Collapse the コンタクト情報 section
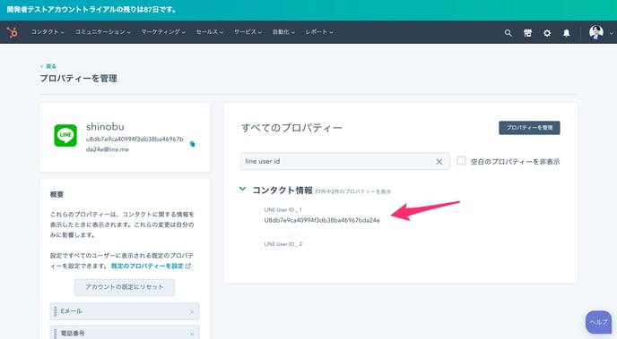 (x=243, y=190)
